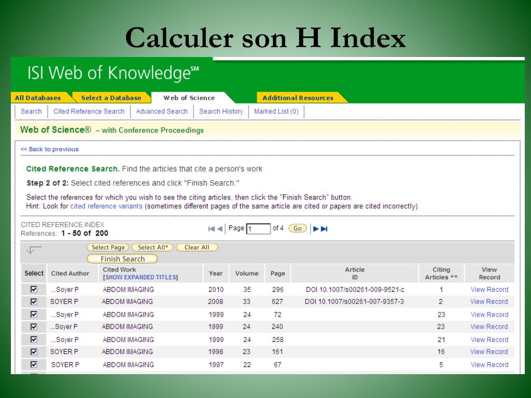View Record for 1999 reference, page 72
The height and width of the screenshot is (398, 531).
pos(490,315)
